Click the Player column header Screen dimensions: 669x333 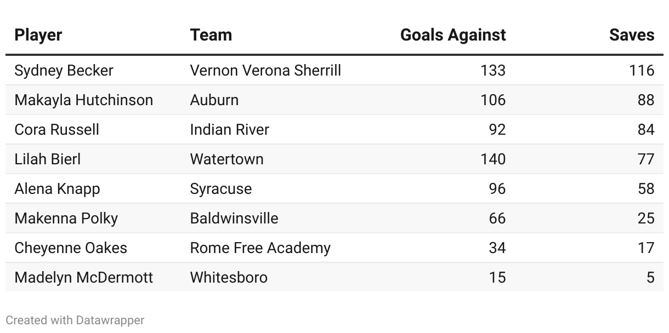[x=38, y=35]
